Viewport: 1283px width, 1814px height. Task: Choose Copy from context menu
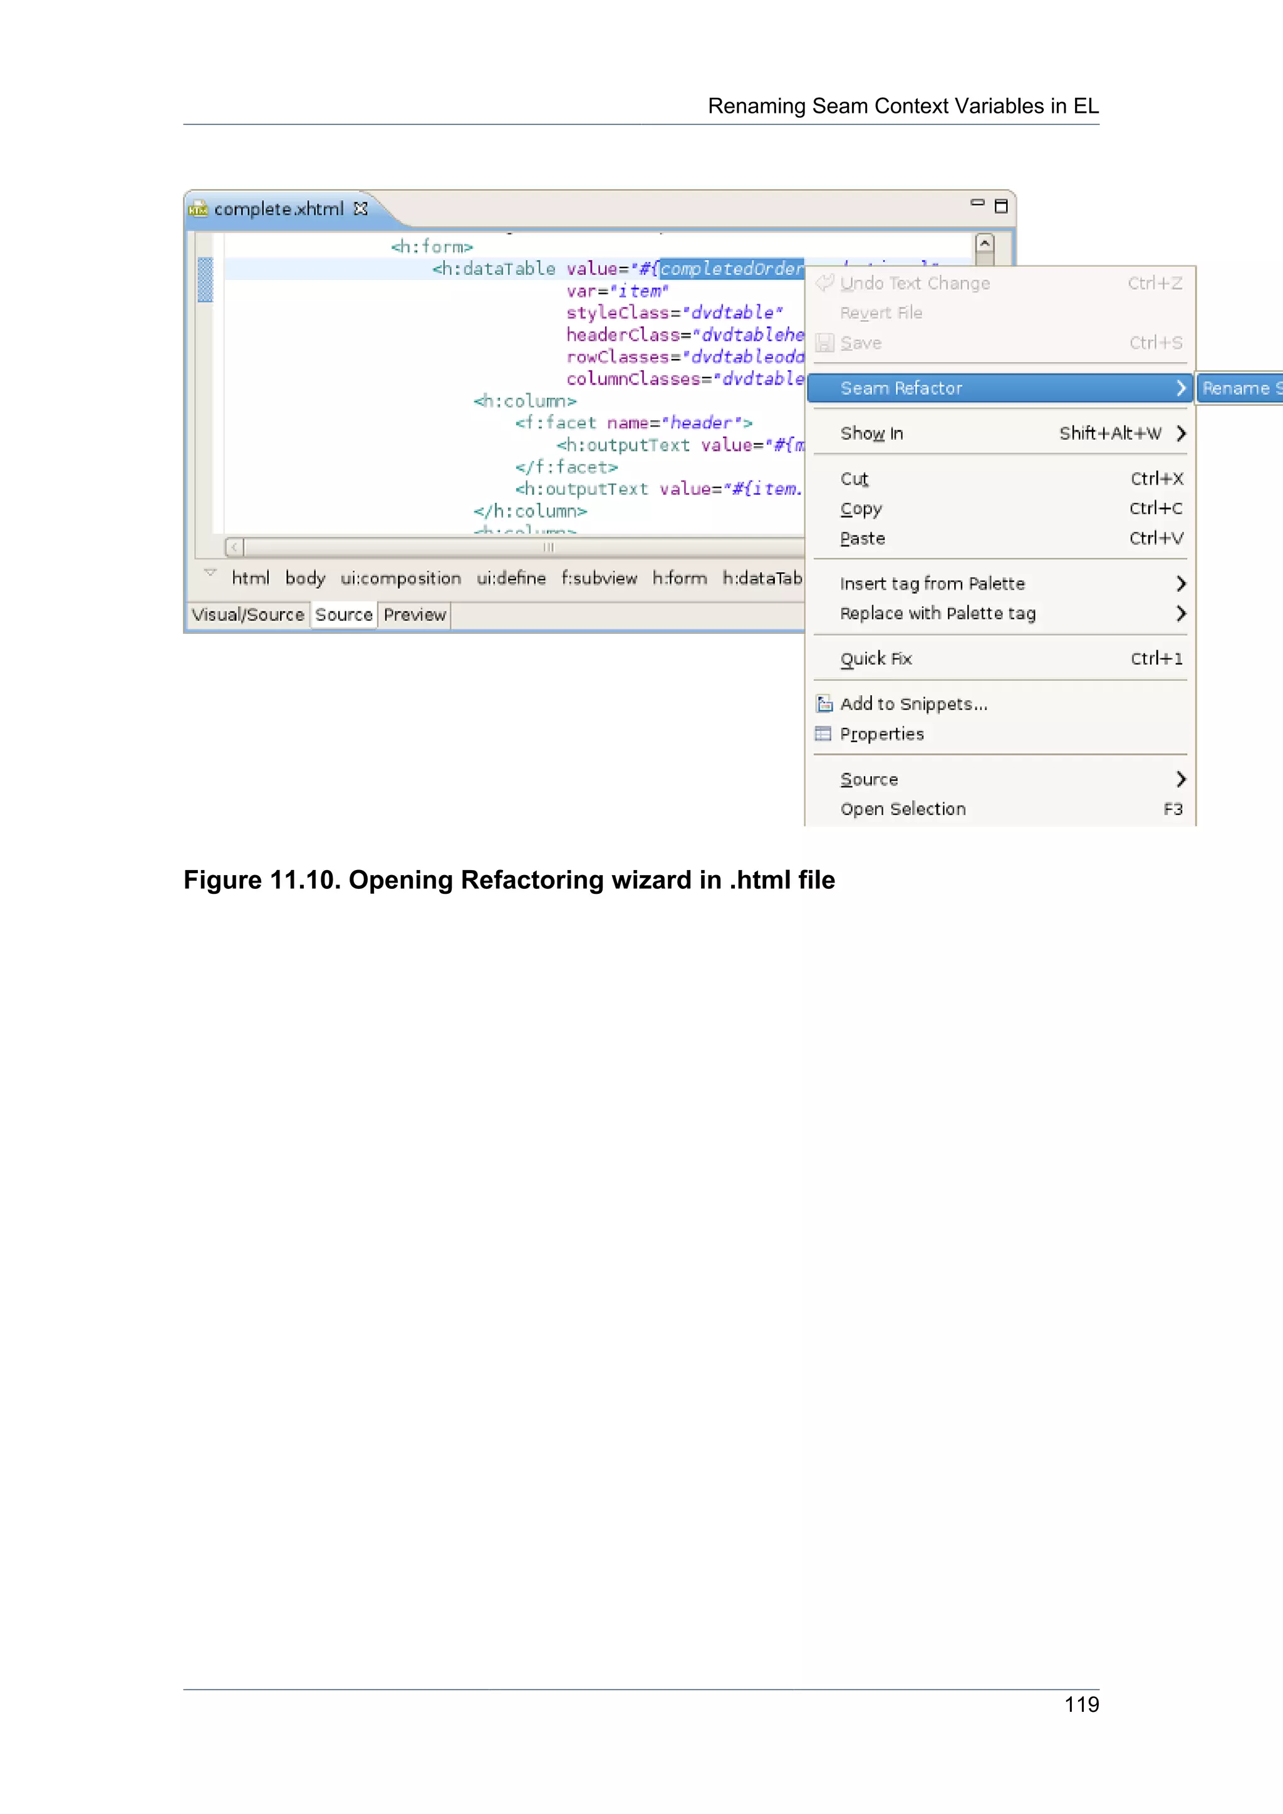click(x=999, y=508)
